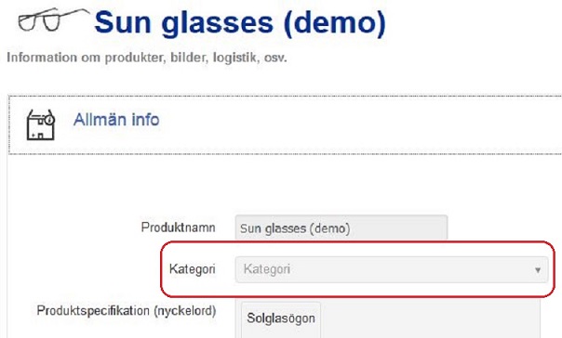Click the Kategori placeholder text in the select
The width and height of the screenshot is (562, 338).
[267, 269]
